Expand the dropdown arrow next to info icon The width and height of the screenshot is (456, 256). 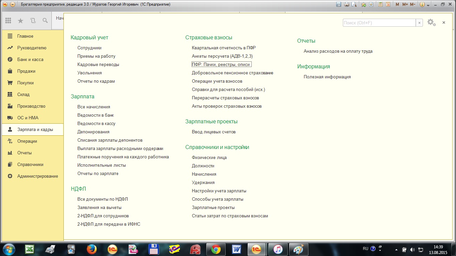point(428,5)
